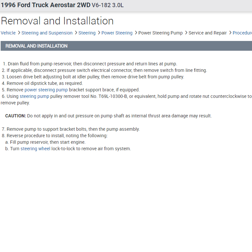Select the V6-182 3.0L engine text
This screenshot has height=252, width=252.
pos(108,5)
